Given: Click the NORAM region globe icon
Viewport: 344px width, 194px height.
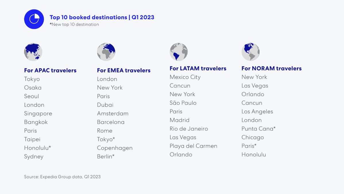Looking at the screenshot, I should pos(251,52).
